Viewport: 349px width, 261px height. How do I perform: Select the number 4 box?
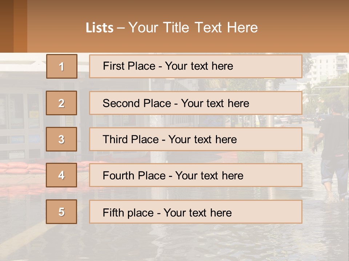pos(61,175)
